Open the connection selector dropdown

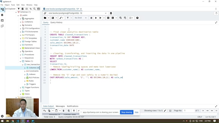[78, 13]
